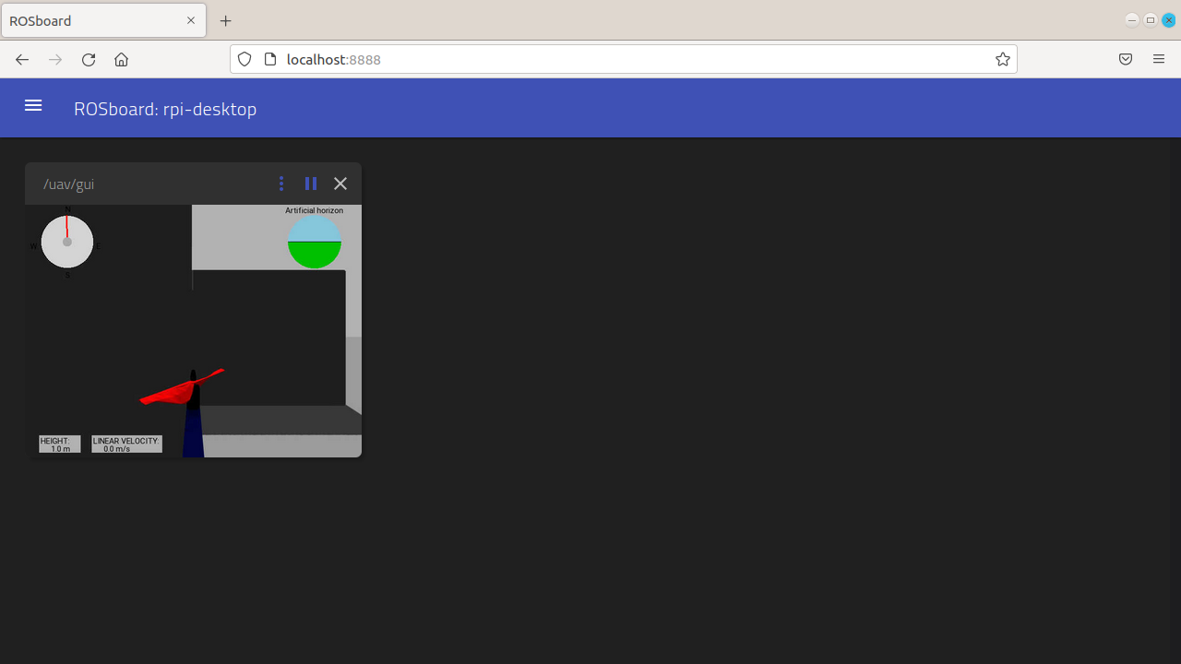Open the ROSboard navigation drawer menu
This screenshot has width=1181, height=664.
click(x=32, y=105)
